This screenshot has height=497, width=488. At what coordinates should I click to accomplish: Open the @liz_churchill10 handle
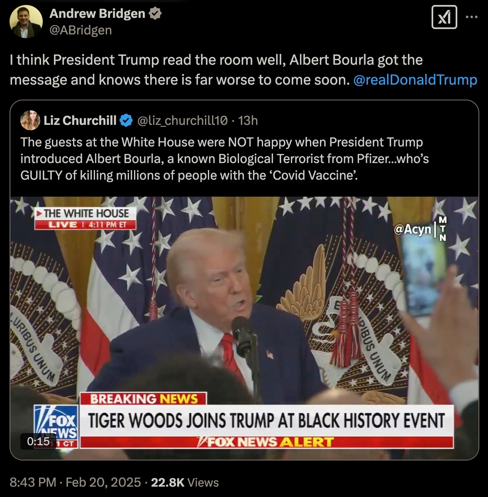click(x=182, y=120)
